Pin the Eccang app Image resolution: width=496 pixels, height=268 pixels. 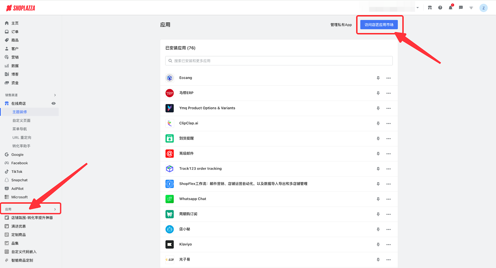pos(378,78)
